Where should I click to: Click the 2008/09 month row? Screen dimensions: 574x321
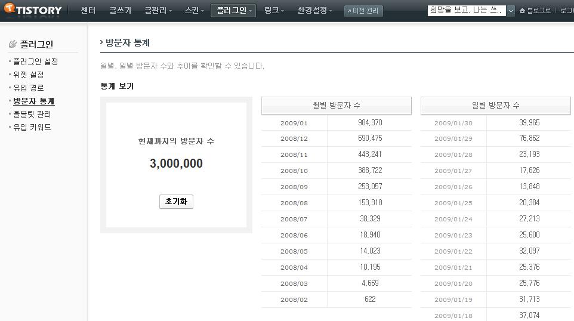(337, 187)
